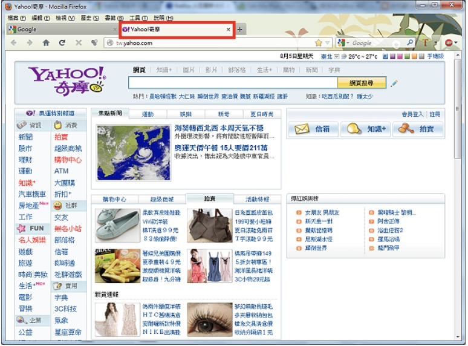Viewport: 468px width, 346px height.
Task: Click the 網頁搜尋 search button
Action: pyautogui.click(x=362, y=83)
